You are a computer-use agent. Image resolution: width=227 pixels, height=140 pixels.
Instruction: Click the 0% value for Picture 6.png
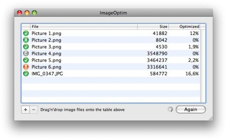pyautogui.click(x=195, y=67)
